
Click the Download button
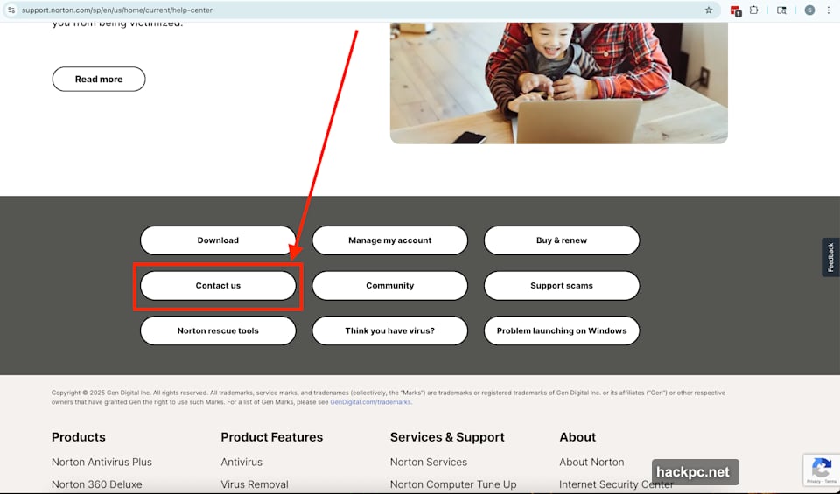pos(218,240)
